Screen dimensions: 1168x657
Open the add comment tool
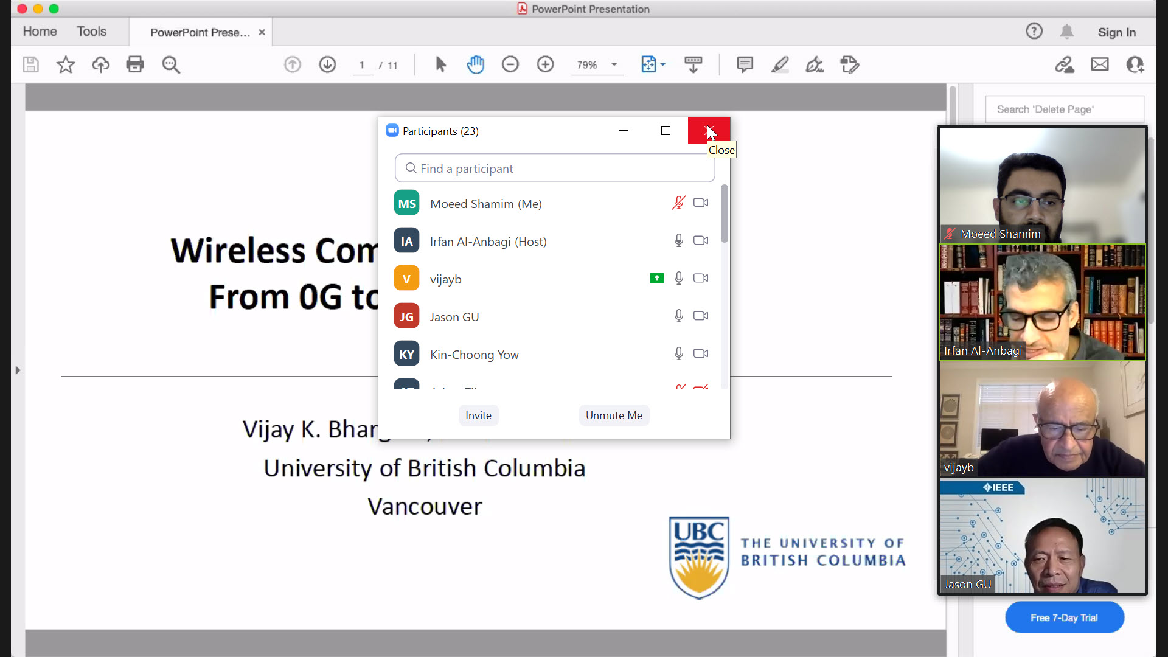coord(745,64)
